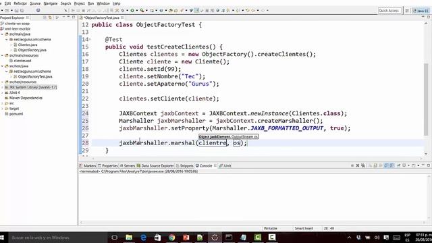The height and width of the screenshot is (243, 432).
Task: Open the Run dropdown arrow beside green Run button
Action: pyautogui.click(x=136, y=11)
